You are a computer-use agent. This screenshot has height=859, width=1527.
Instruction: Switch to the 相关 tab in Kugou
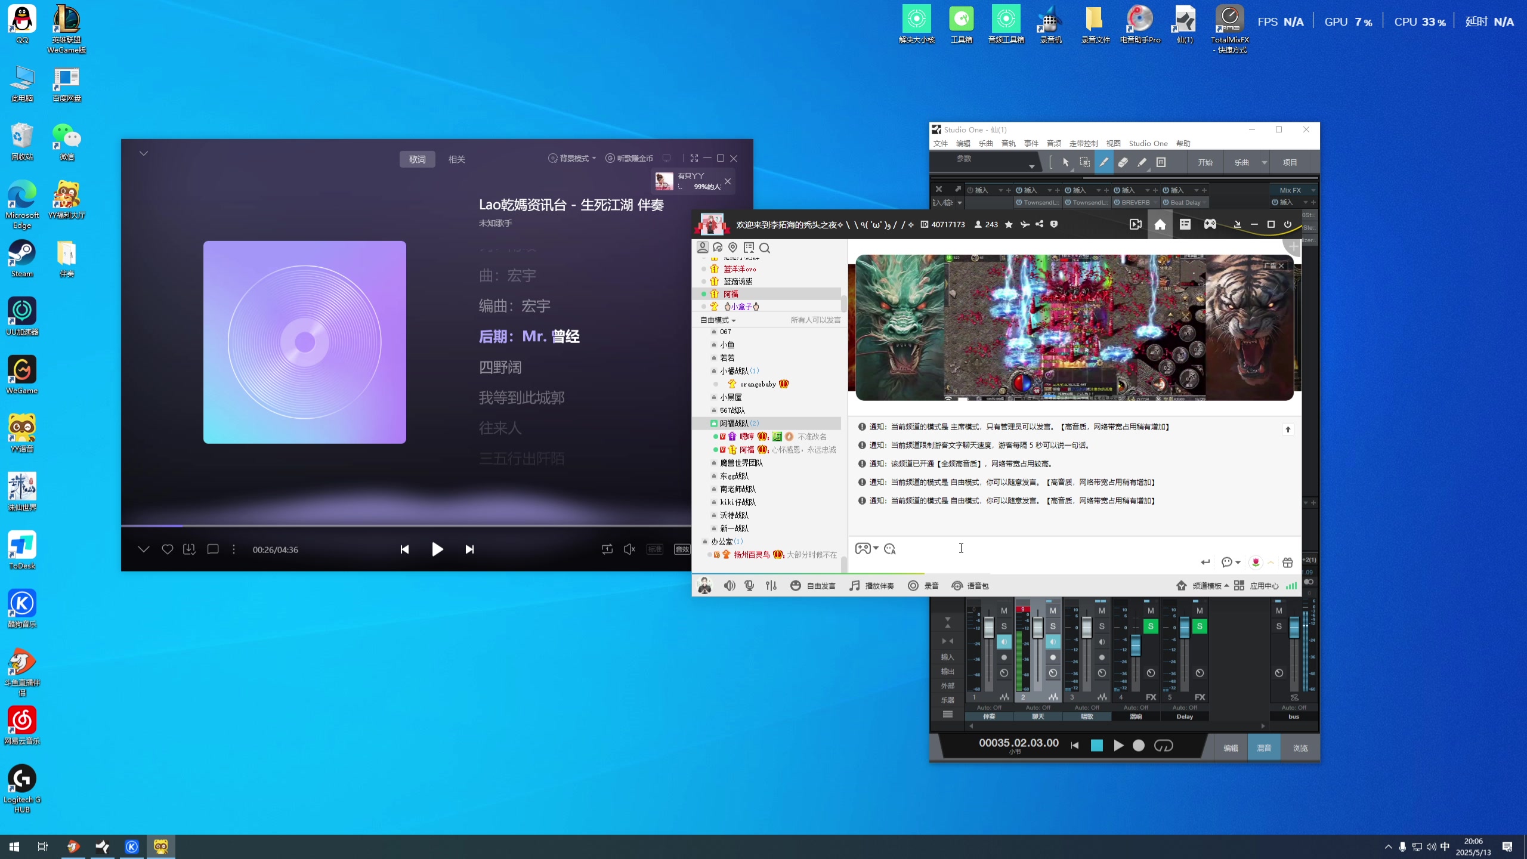tap(457, 159)
